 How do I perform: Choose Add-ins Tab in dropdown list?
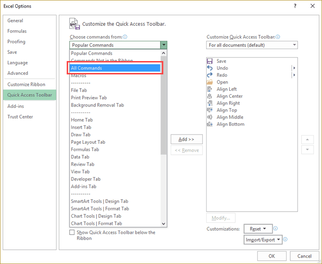pos(115,186)
